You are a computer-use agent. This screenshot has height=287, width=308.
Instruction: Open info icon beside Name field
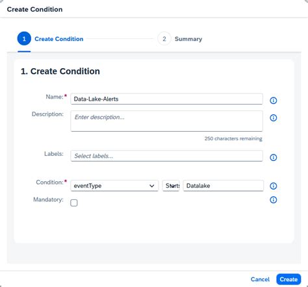[x=273, y=101]
